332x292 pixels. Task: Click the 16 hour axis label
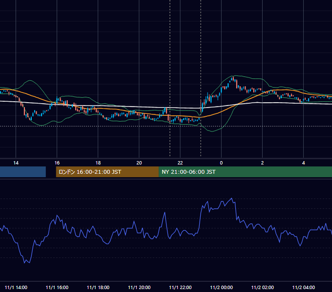[x=57, y=163]
